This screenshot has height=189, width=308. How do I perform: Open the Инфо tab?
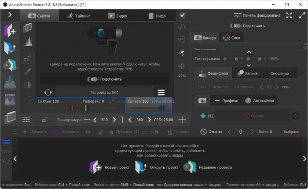point(157,16)
